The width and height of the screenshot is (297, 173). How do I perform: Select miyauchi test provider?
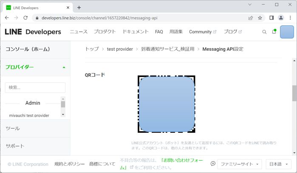pos(29,115)
